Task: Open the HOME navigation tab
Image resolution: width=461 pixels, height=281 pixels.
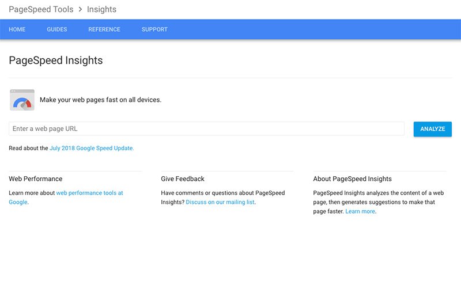Action: click(17, 29)
